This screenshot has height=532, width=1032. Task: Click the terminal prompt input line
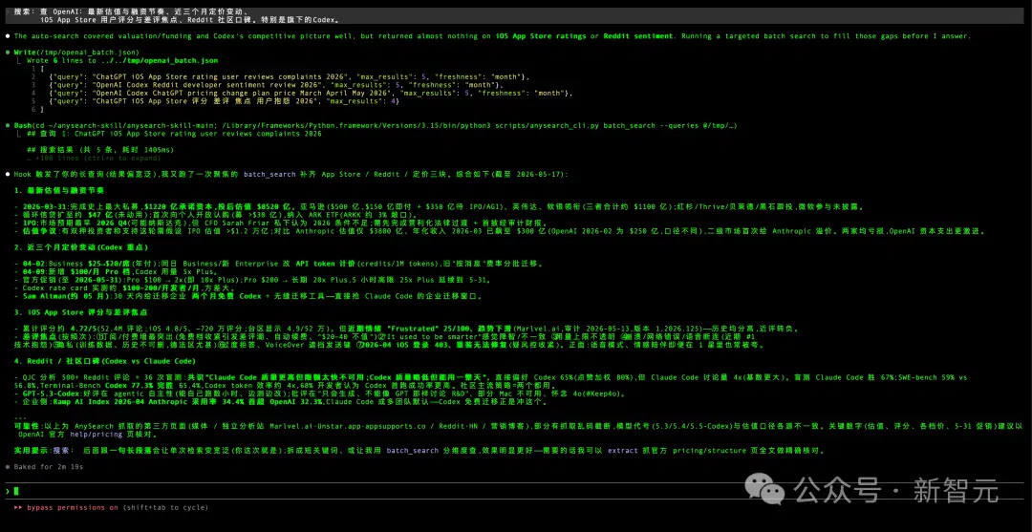click(x=516, y=491)
